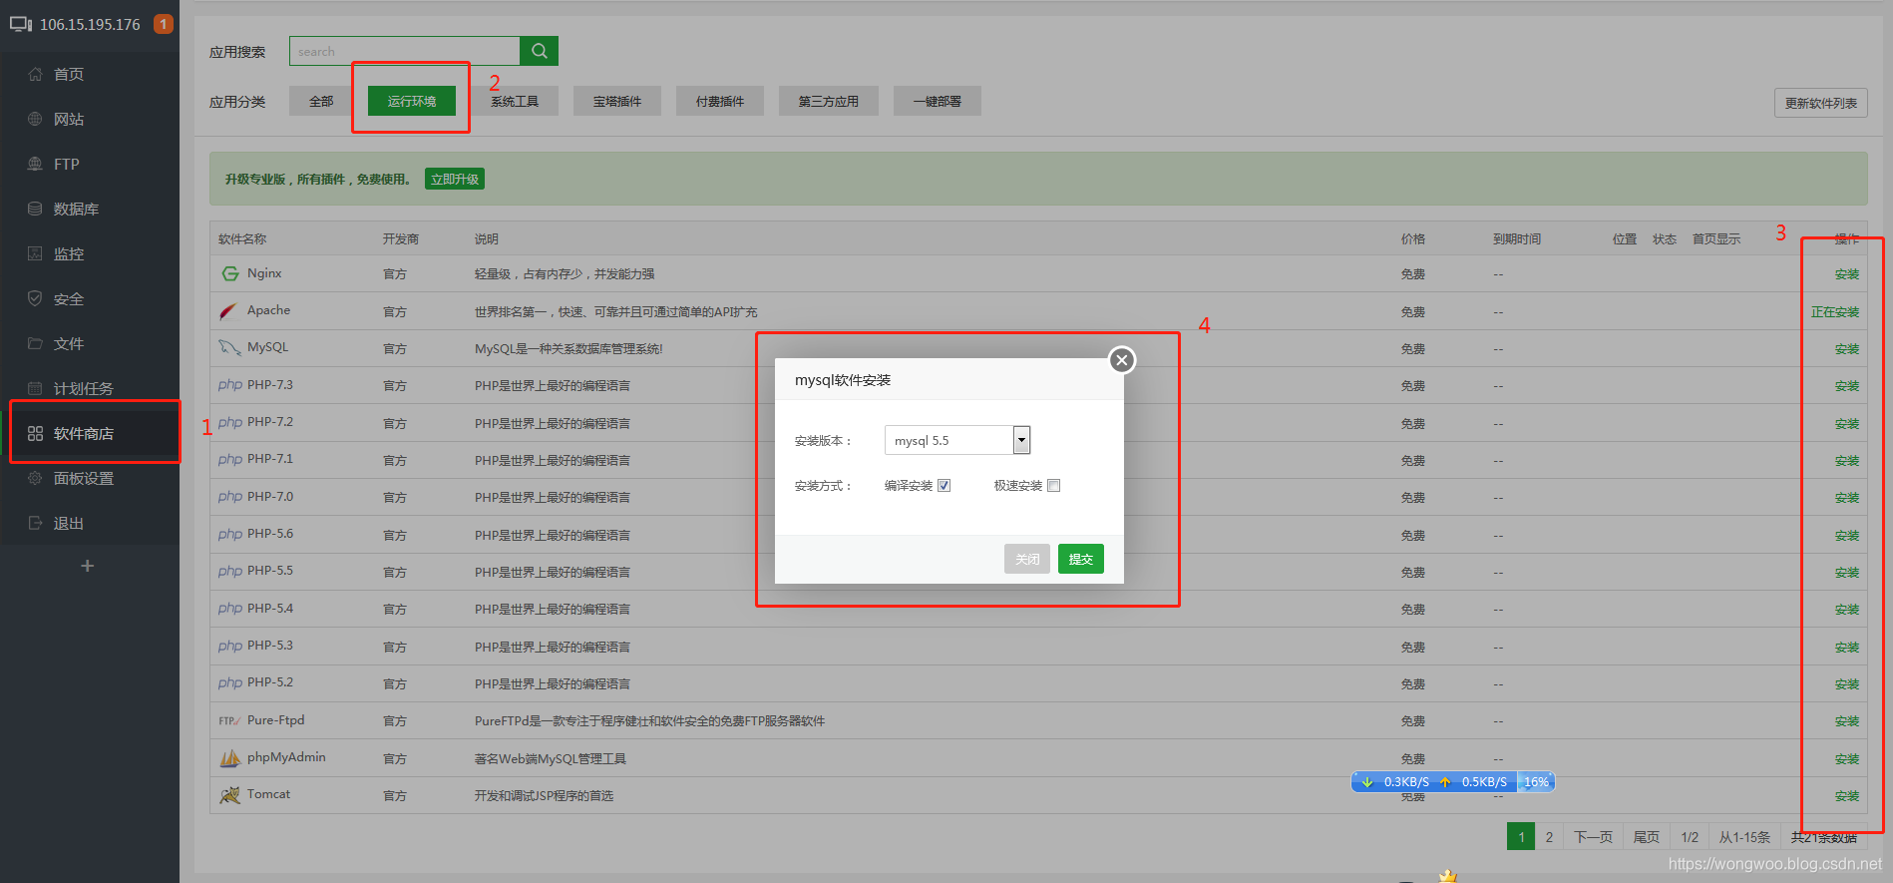Click the shield icon beside 安全

35,298
